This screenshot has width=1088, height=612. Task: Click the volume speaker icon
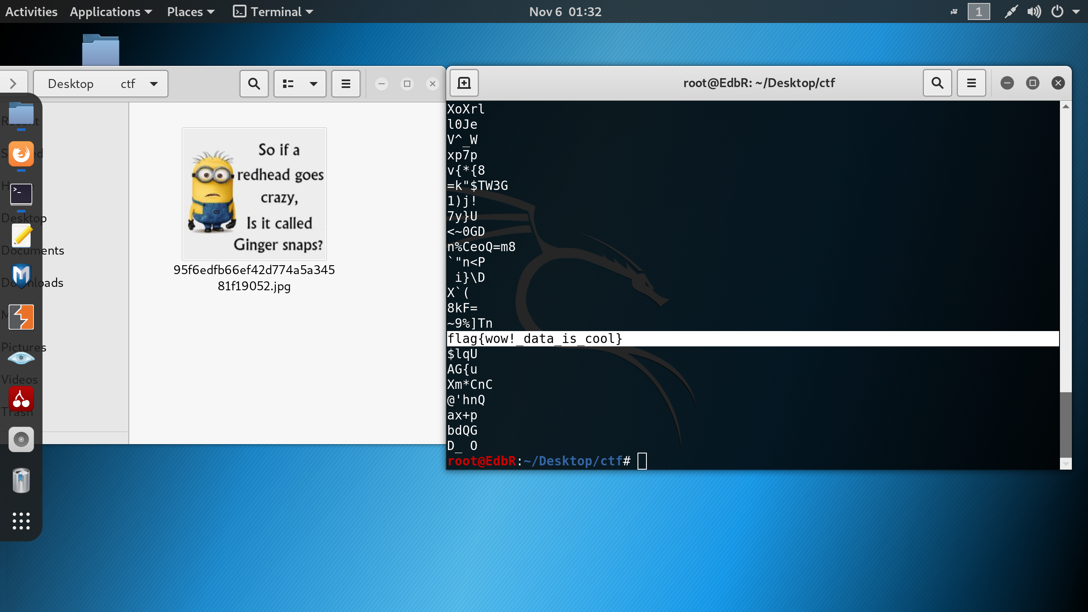click(x=1034, y=11)
